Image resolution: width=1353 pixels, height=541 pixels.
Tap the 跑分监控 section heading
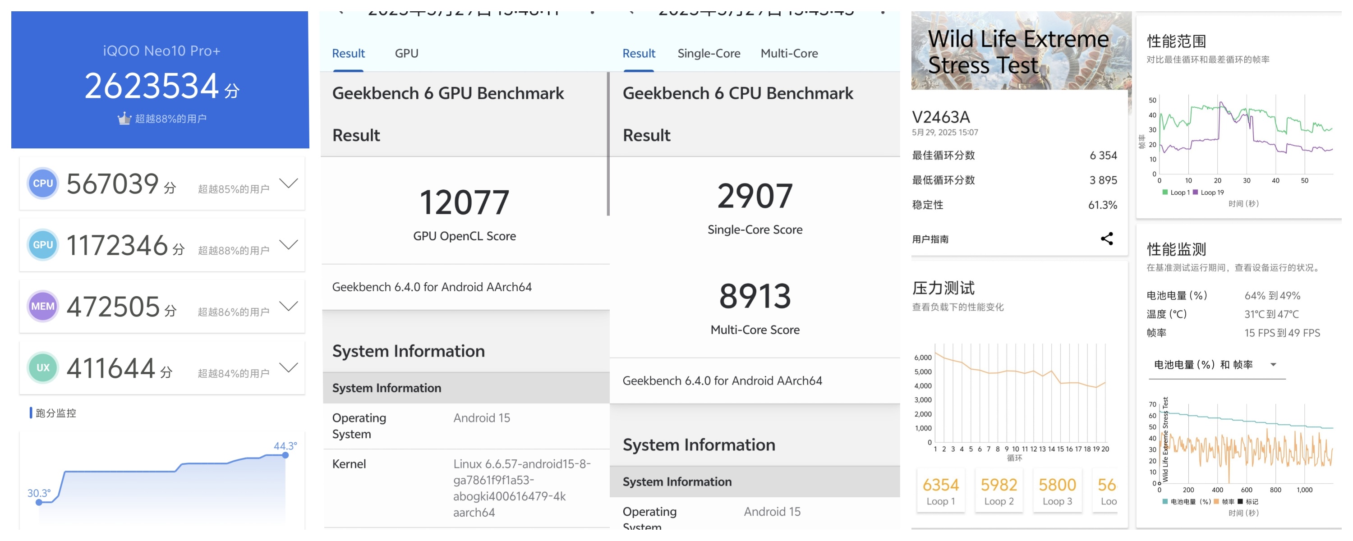[55, 413]
